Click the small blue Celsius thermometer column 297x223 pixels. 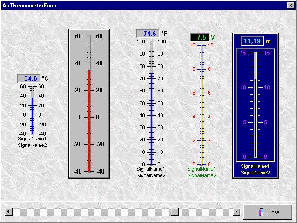[33, 116]
